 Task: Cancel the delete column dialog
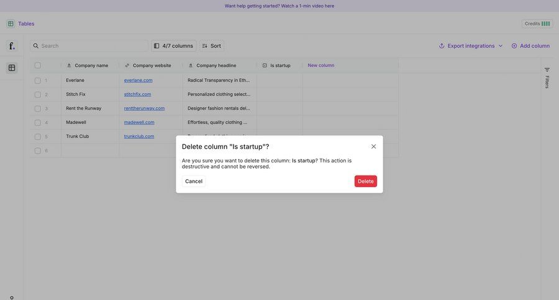pos(194,181)
